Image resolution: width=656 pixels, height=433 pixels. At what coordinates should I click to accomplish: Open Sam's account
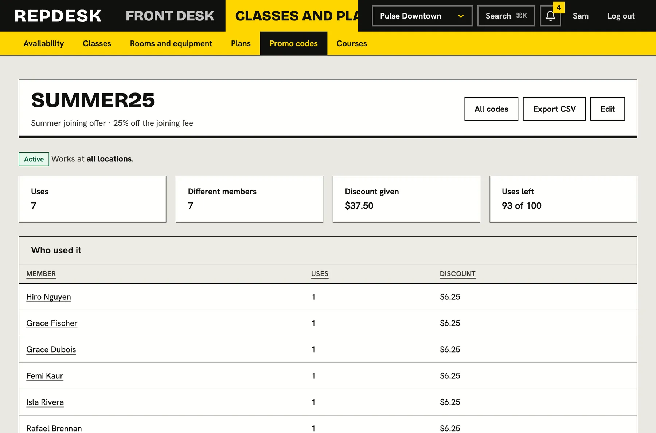pos(581,16)
